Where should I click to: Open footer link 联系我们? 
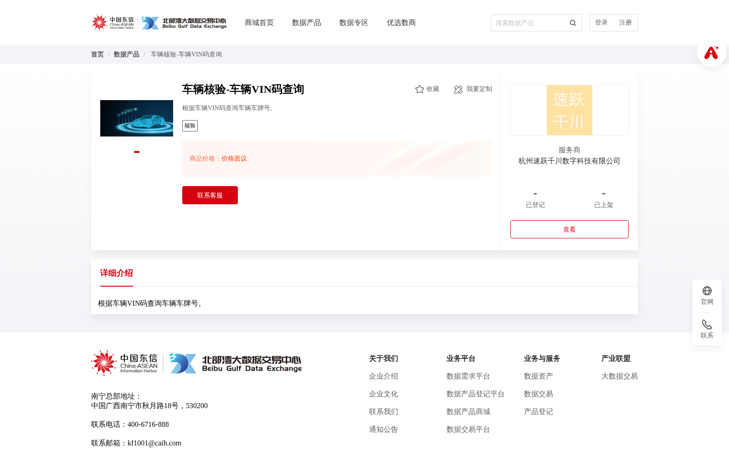384,412
